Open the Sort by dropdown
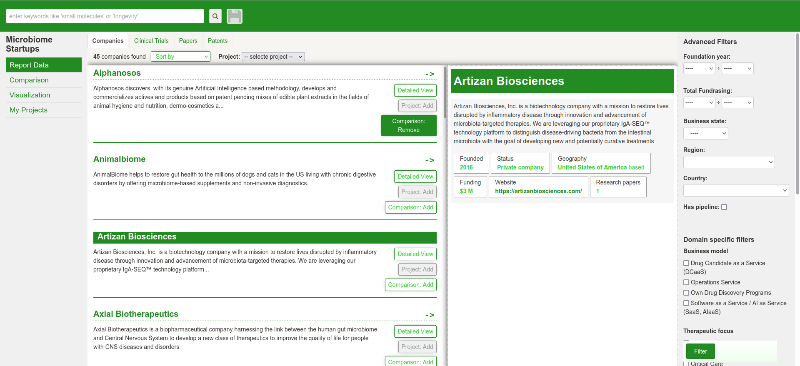 [x=180, y=57]
